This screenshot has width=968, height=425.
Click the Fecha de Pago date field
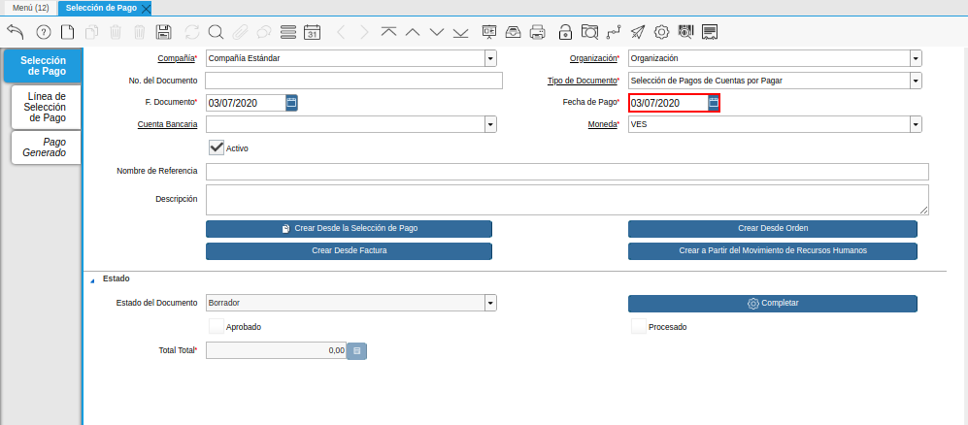[x=668, y=103]
